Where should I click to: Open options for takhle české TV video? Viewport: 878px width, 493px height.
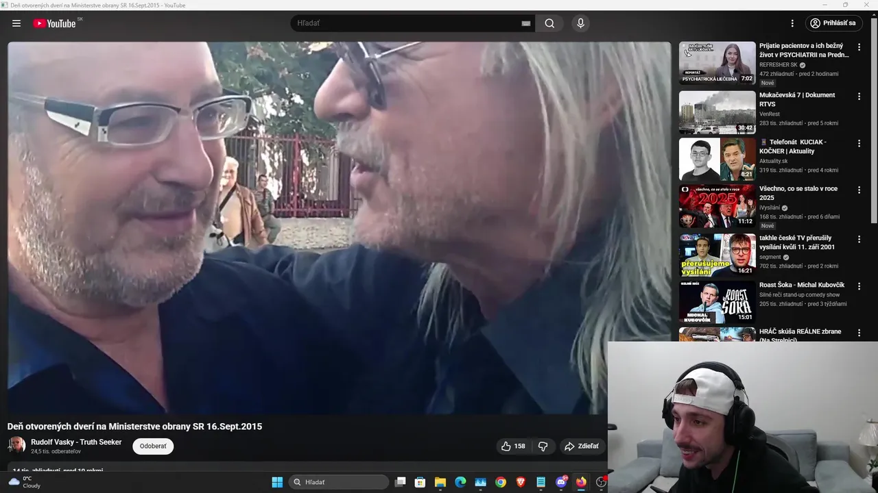tap(859, 239)
